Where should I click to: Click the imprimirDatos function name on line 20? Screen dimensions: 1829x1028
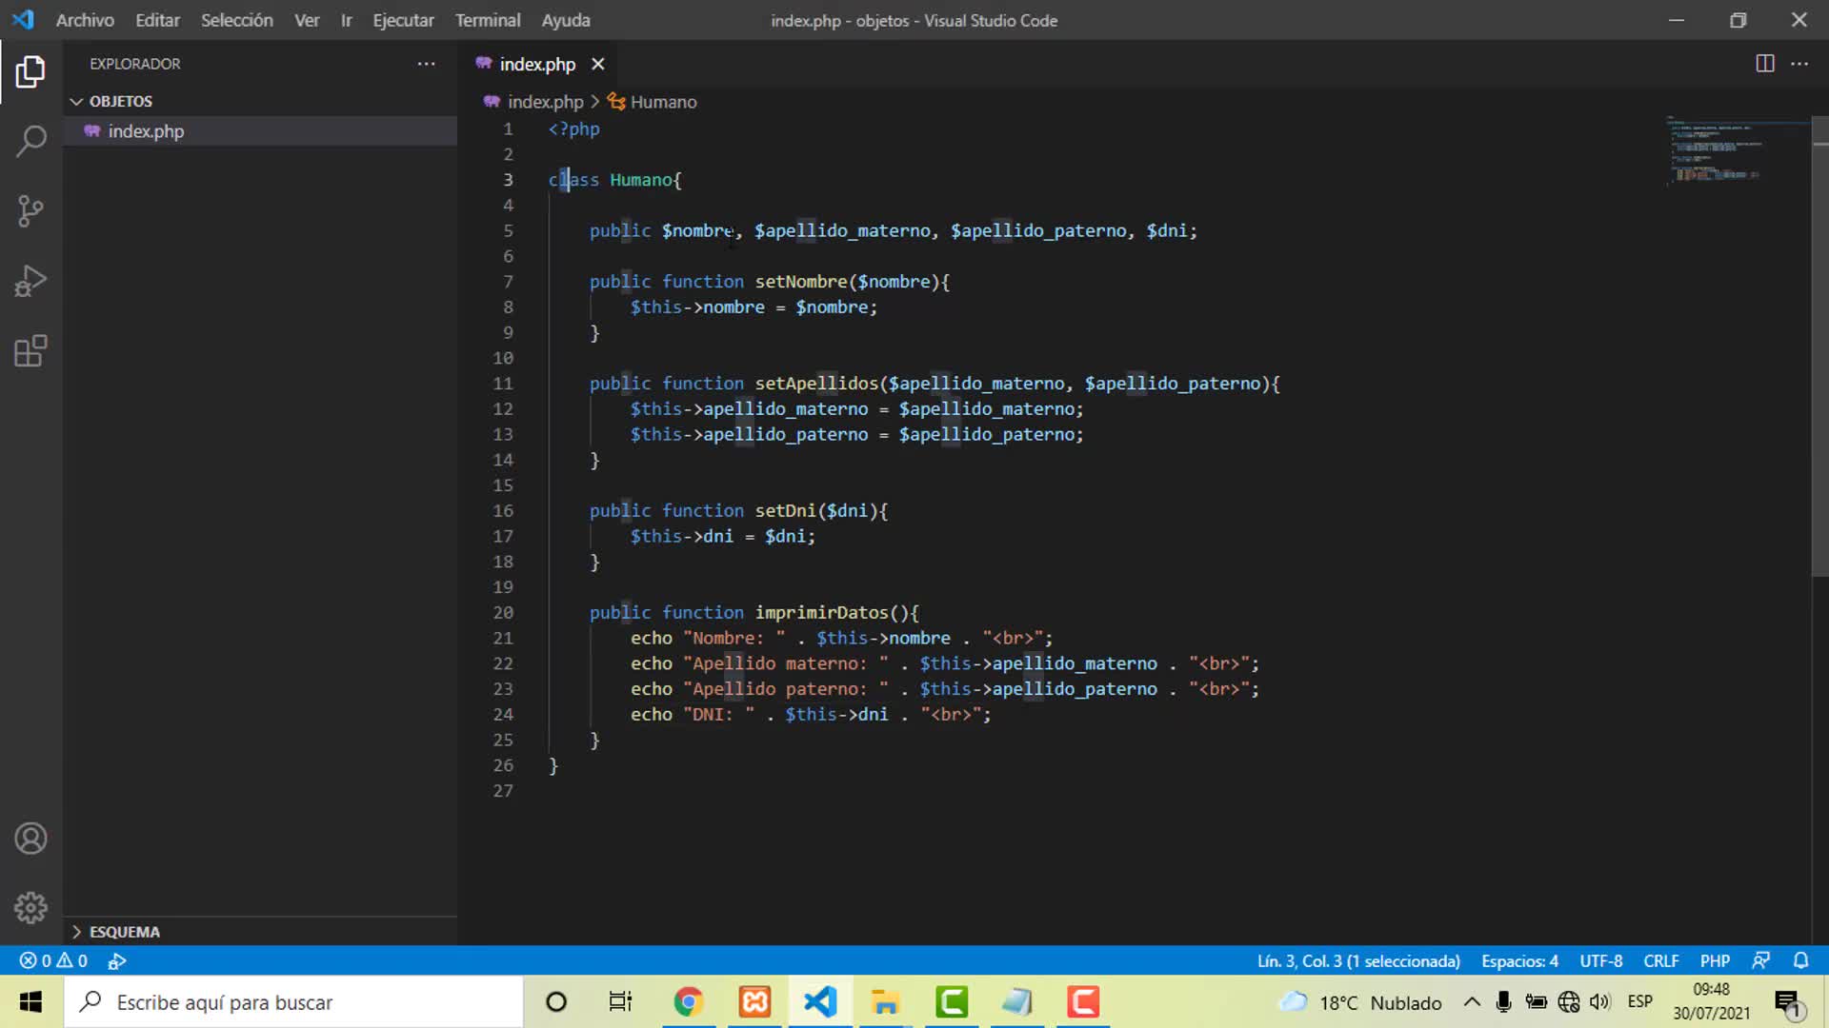pos(822,612)
